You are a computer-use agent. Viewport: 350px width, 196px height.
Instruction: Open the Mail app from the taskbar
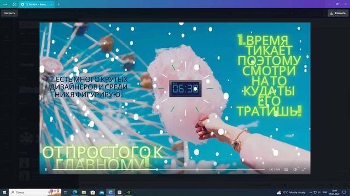pos(102,192)
